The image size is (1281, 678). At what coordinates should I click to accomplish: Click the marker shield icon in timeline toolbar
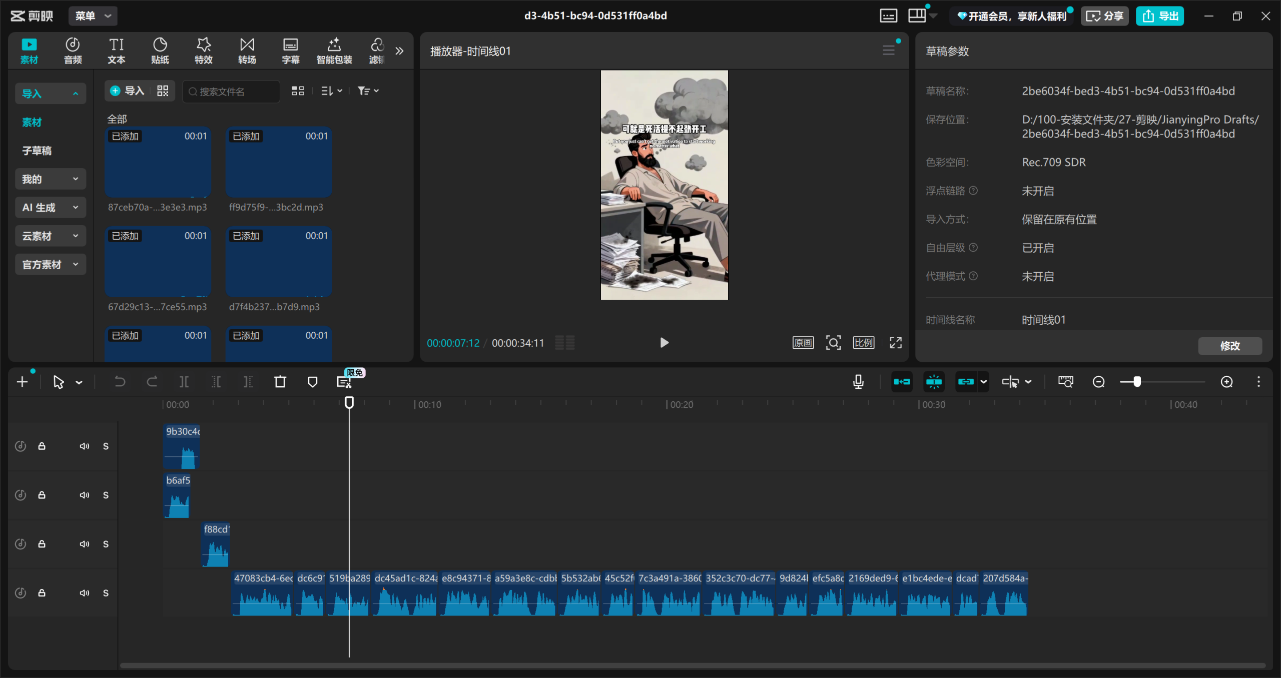click(312, 382)
